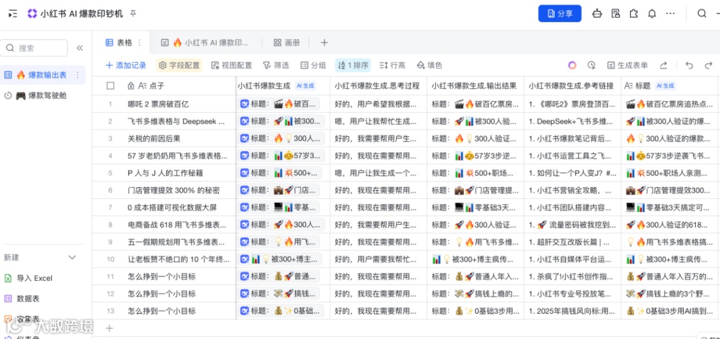Select the cell P 人与 J 人的工作秘籍
Viewport: 720px width, 339px height.
179,174
